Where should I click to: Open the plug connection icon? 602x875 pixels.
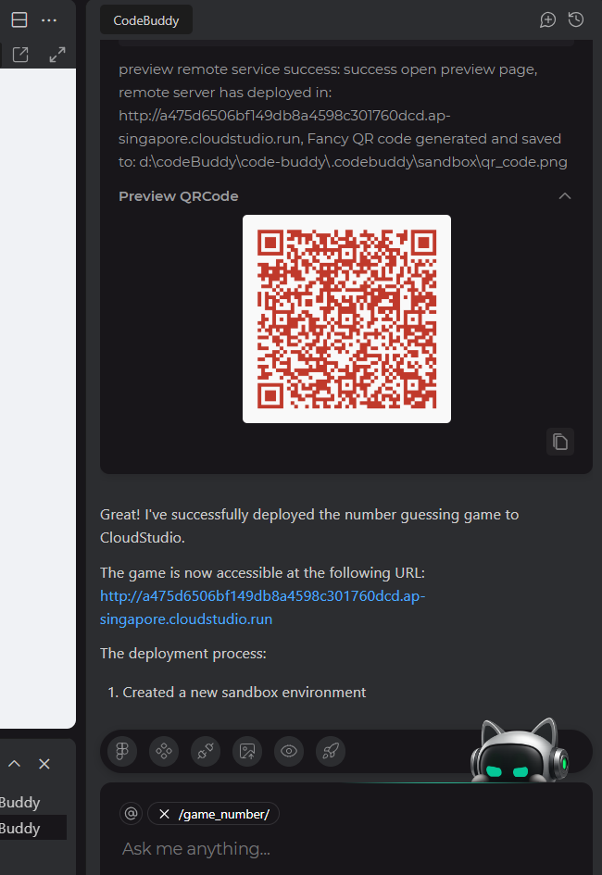(x=206, y=751)
